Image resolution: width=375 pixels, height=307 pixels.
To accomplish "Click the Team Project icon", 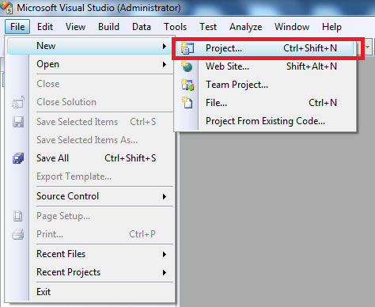I will (x=187, y=85).
